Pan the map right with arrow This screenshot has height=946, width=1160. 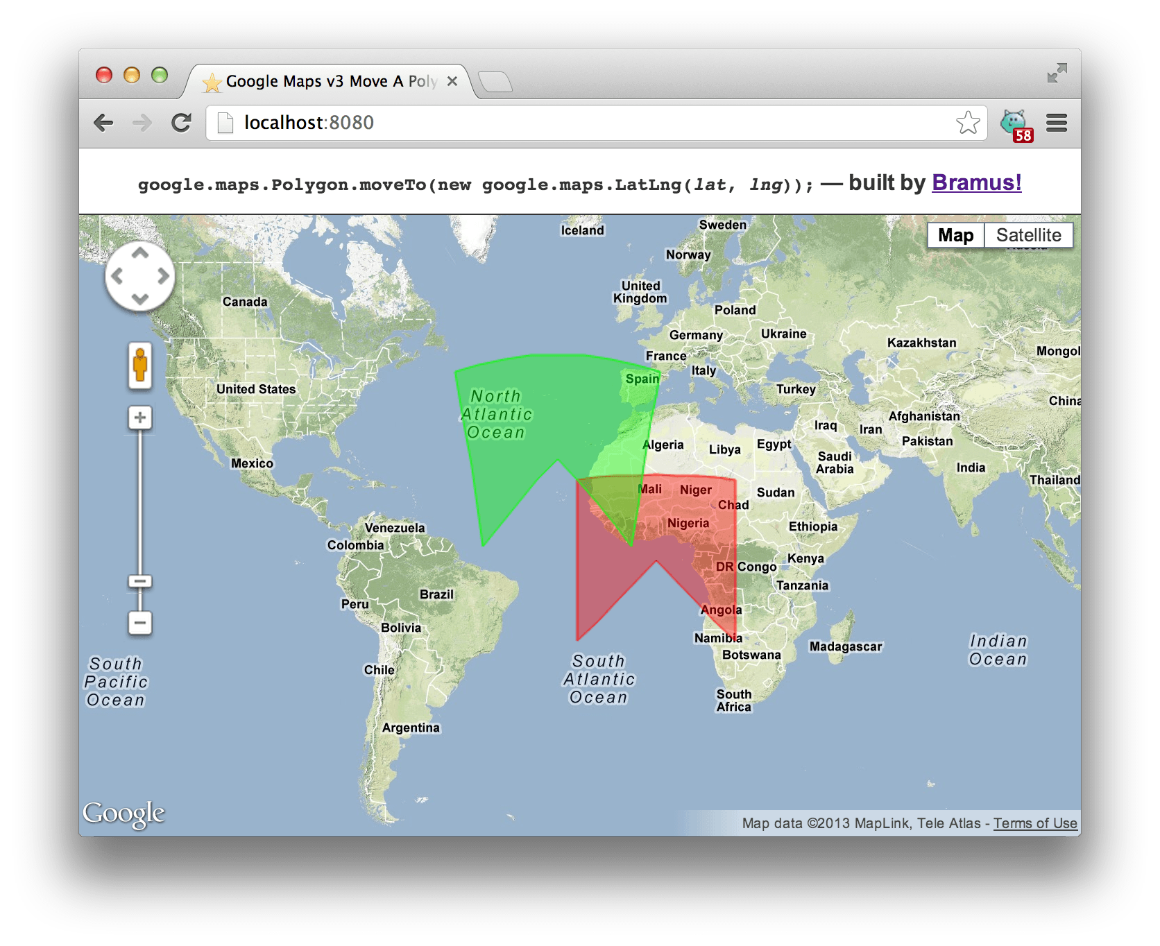163,277
